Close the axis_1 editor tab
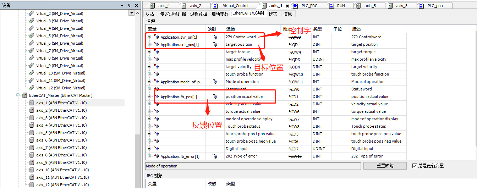This screenshot has width=477, height=188. [x=287, y=6]
